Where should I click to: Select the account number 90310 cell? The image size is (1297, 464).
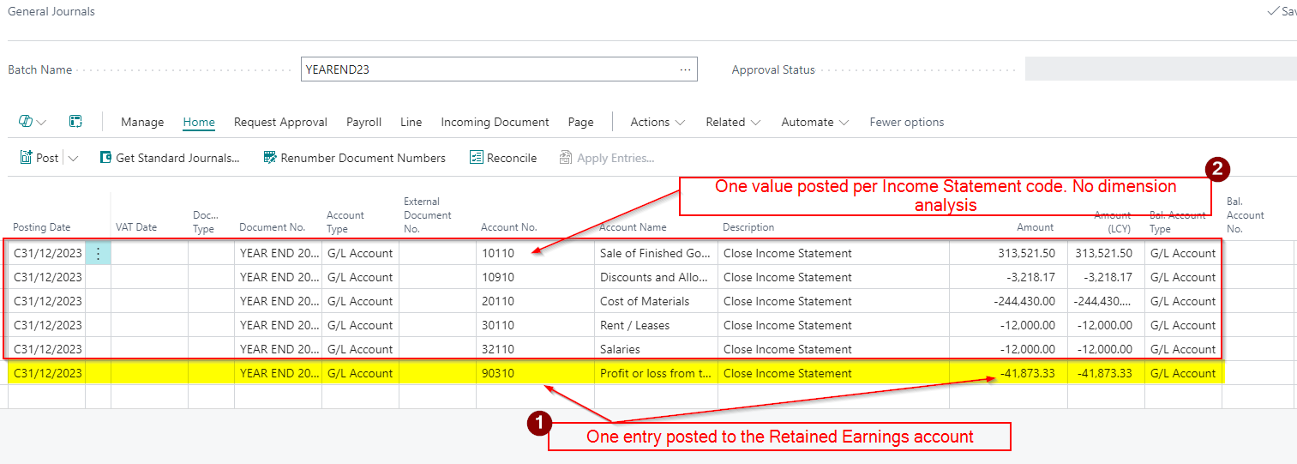533,373
